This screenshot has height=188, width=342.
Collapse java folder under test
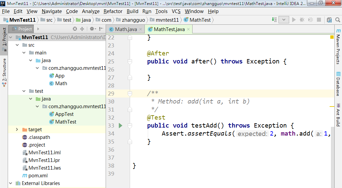tap(31, 99)
